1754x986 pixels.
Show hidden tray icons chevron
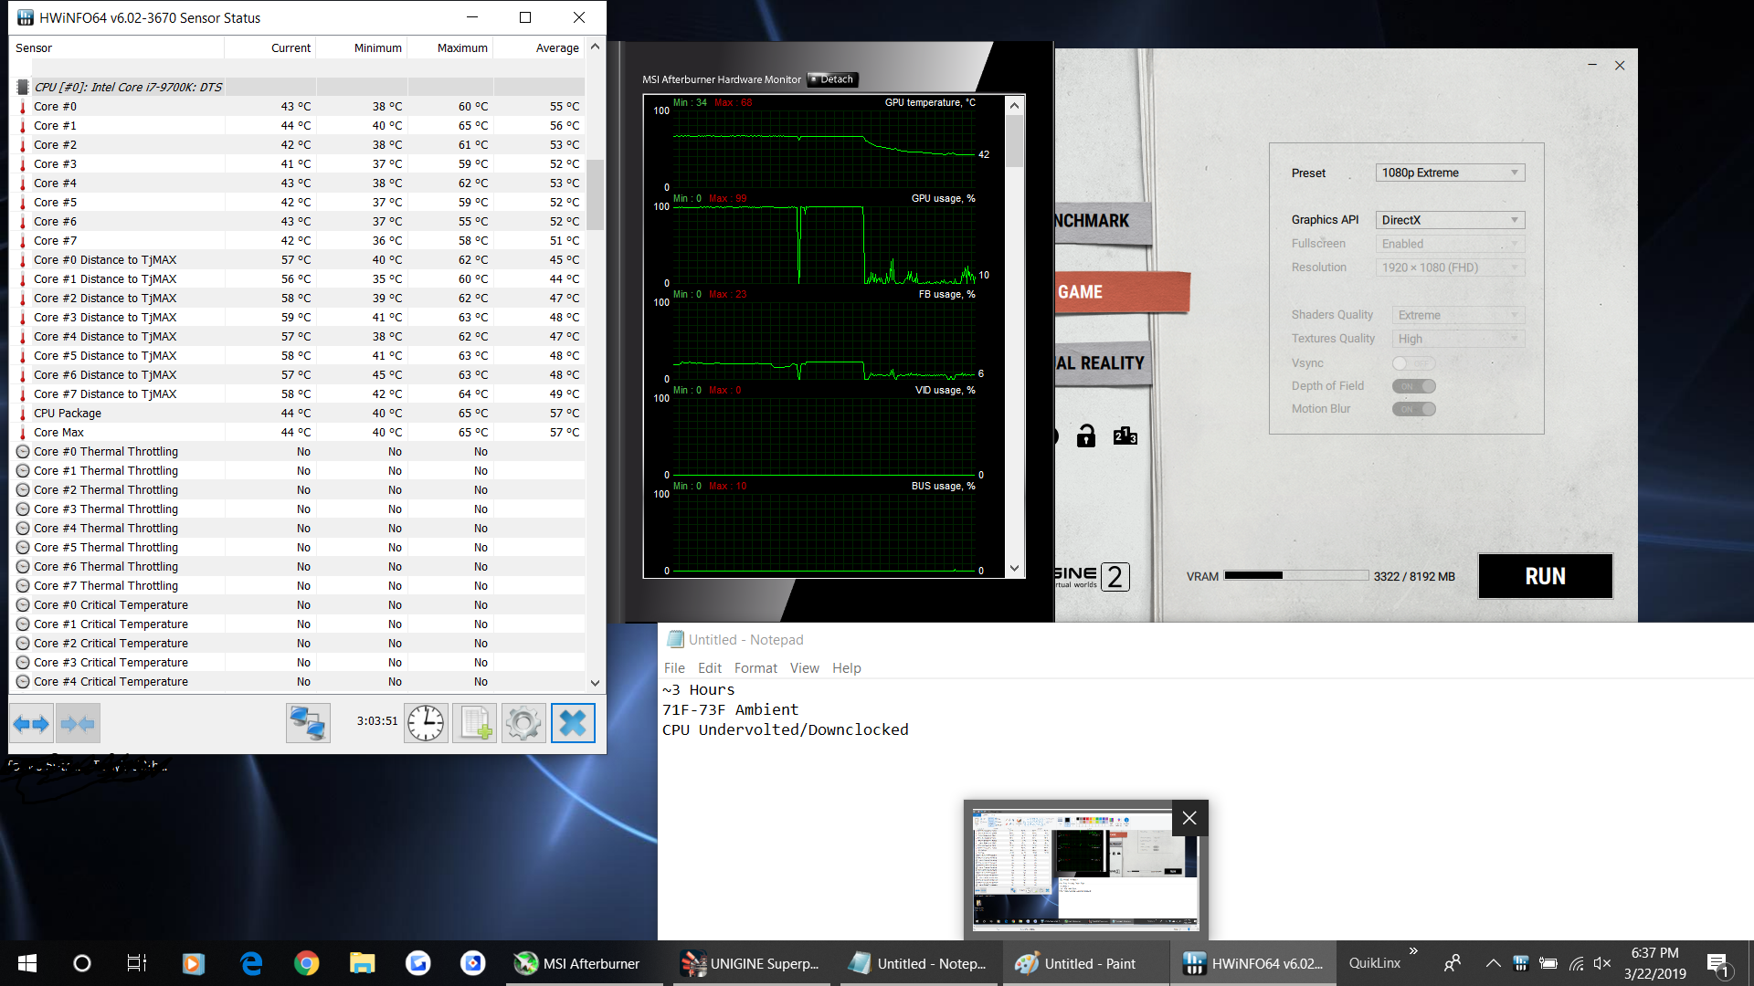click(x=1493, y=963)
